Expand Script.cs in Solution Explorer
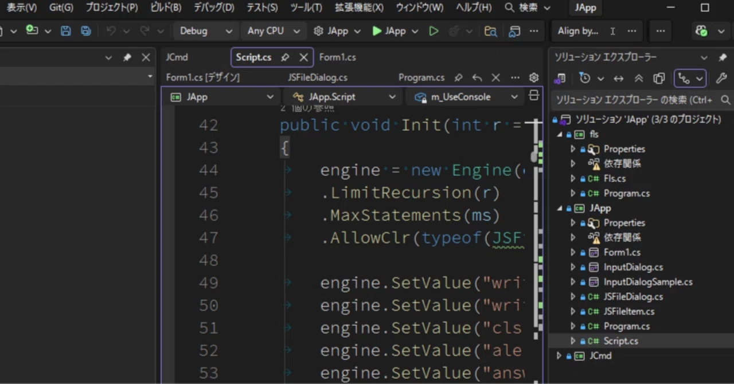The image size is (734, 384). point(573,341)
